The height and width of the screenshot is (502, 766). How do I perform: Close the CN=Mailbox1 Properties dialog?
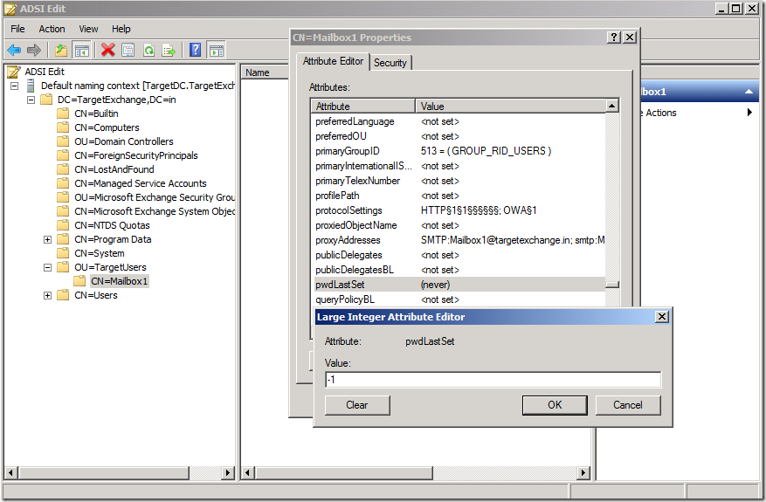click(631, 38)
